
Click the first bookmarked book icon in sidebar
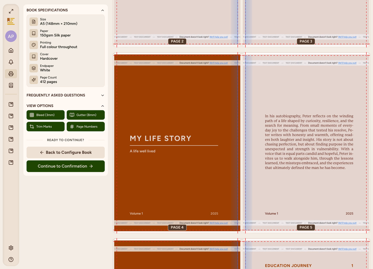coord(11,104)
